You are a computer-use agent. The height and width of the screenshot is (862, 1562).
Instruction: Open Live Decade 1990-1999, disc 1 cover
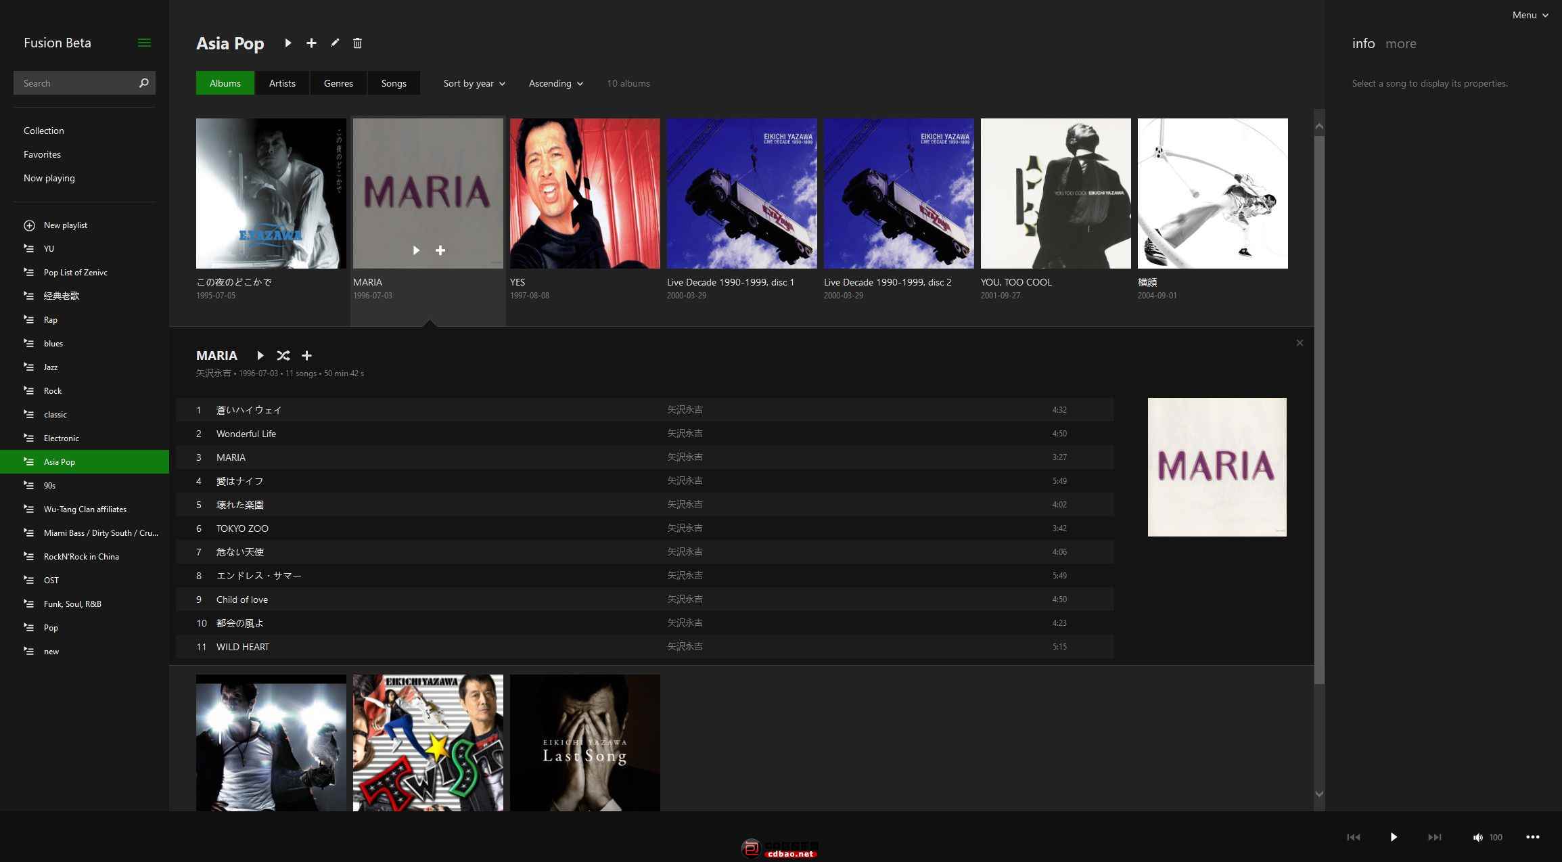(x=742, y=194)
